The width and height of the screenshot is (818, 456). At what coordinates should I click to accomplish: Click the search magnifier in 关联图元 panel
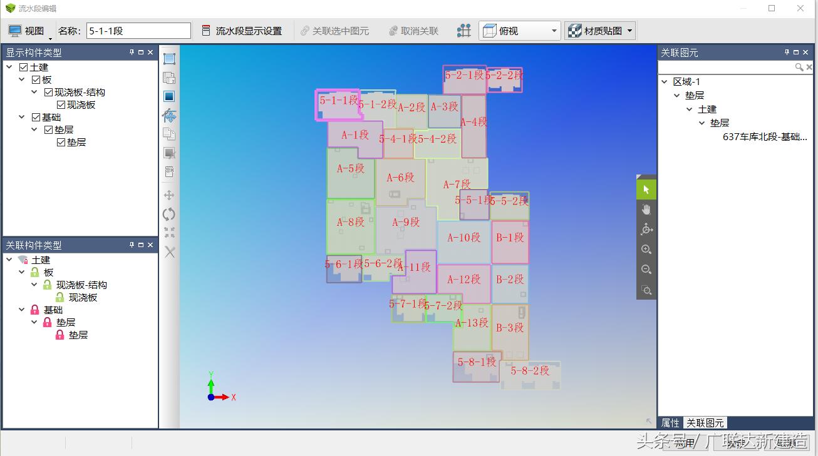point(799,66)
